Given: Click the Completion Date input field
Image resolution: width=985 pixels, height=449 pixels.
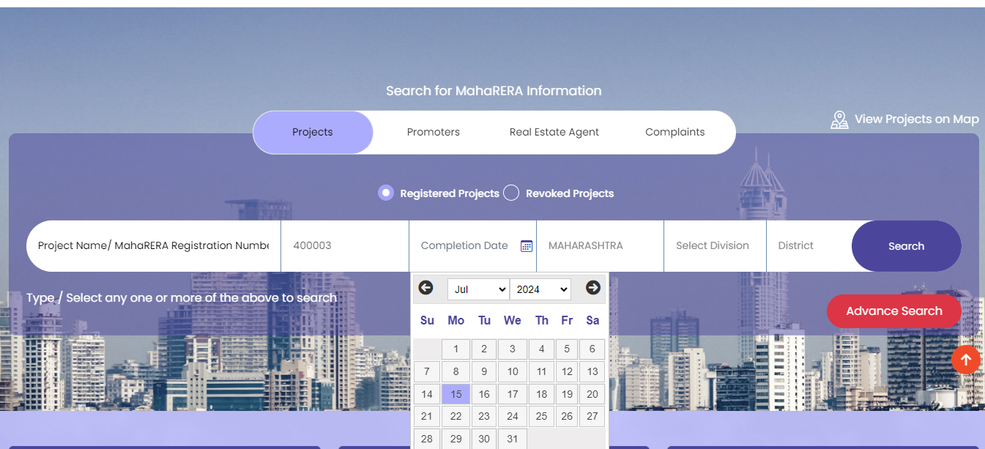Looking at the screenshot, I should (x=472, y=246).
